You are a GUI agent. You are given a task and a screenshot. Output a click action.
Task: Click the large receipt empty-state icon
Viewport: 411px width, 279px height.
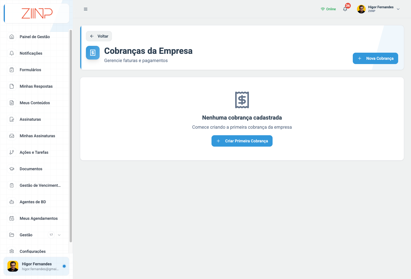point(242,100)
